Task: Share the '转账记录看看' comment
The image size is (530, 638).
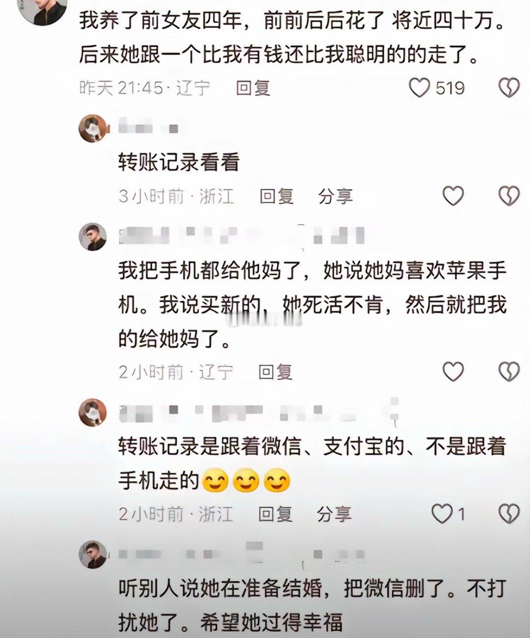Action: pos(335,196)
